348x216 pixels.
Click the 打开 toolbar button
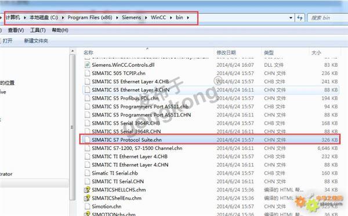coord(8,41)
